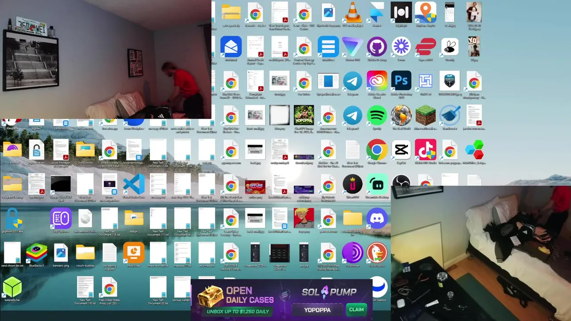Select the RamBooster broom icon
The width and height of the screenshot is (571, 321).
coord(450,115)
